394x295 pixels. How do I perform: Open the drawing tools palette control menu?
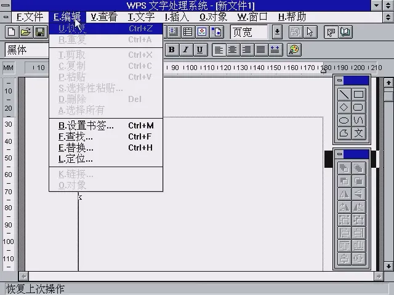coord(340,81)
